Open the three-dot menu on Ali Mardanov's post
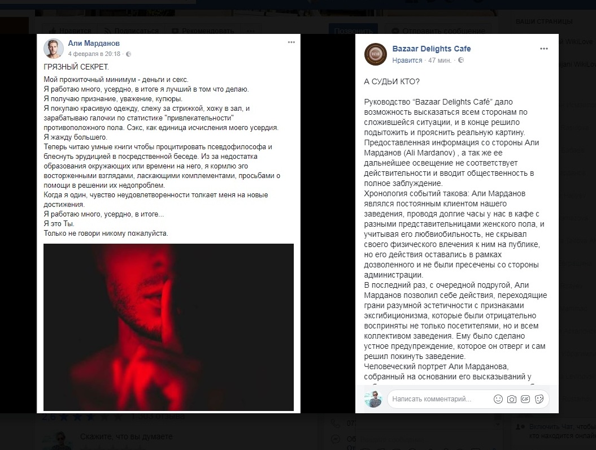This screenshot has width=596, height=450. click(291, 42)
